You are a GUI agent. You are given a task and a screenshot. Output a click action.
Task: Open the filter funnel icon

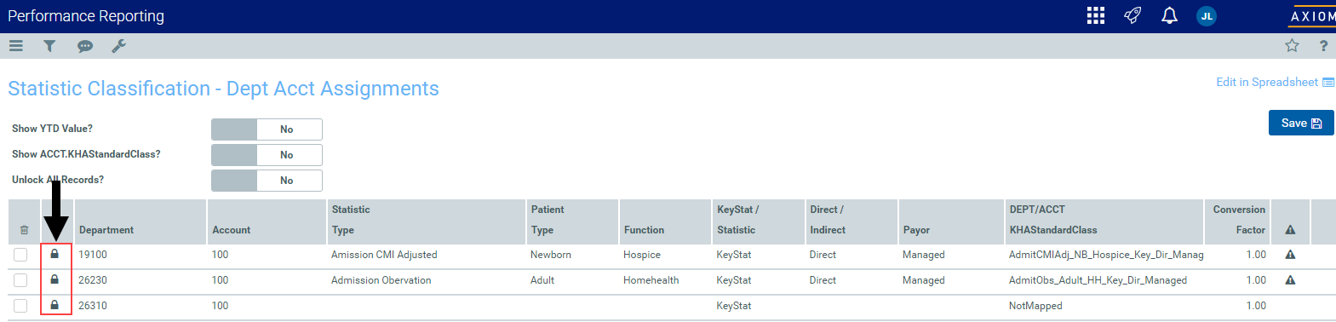pyautogui.click(x=49, y=46)
